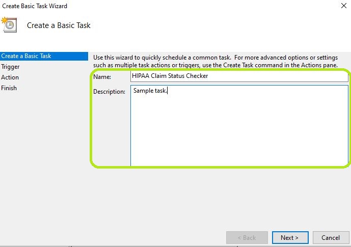
Task: Click the Next > button
Action: (x=290, y=237)
